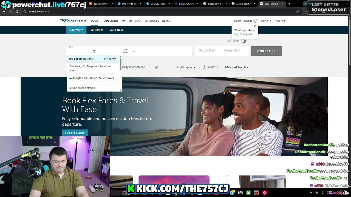Select New York, NY - Moynihan Train Hall
The image size is (351, 197).
tap(93, 68)
